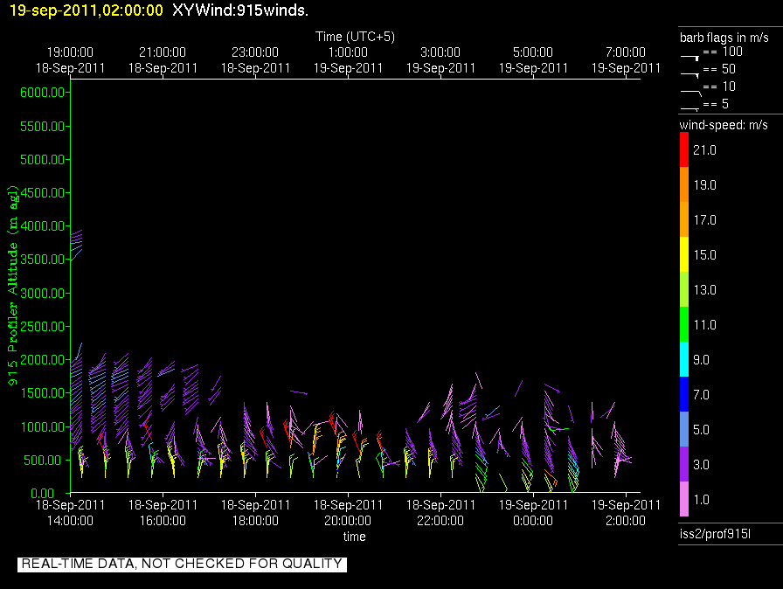Click the iss2/prof915l source label
783x589 pixels.
pos(714,533)
